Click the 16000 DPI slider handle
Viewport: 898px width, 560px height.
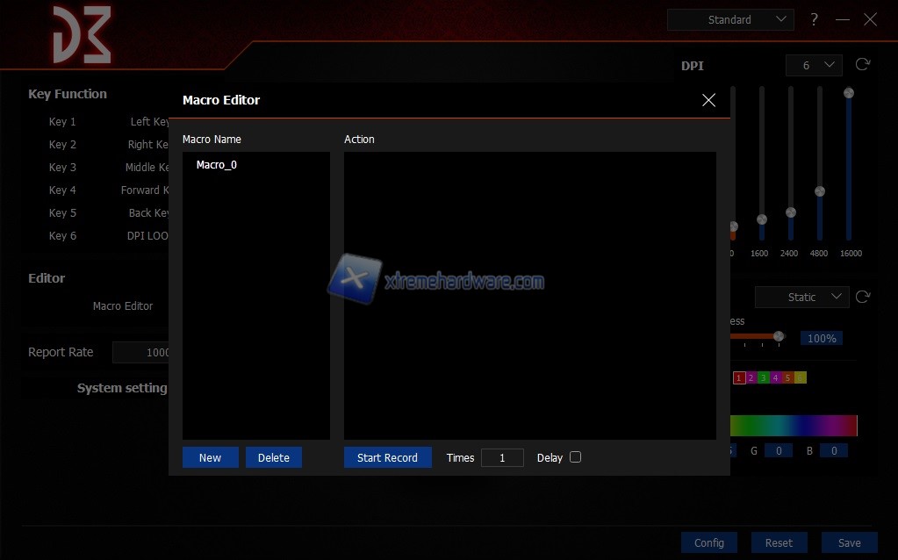click(849, 93)
